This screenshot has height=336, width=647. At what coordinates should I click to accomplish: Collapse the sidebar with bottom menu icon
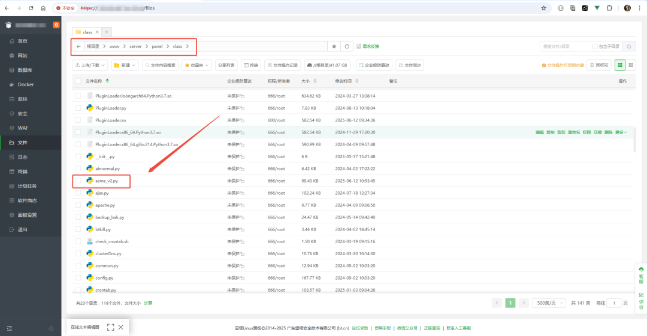click(10, 329)
